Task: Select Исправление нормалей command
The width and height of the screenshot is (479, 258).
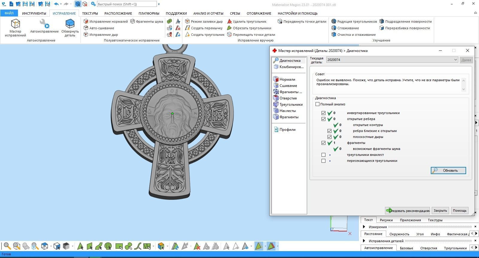Action: coord(105,21)
